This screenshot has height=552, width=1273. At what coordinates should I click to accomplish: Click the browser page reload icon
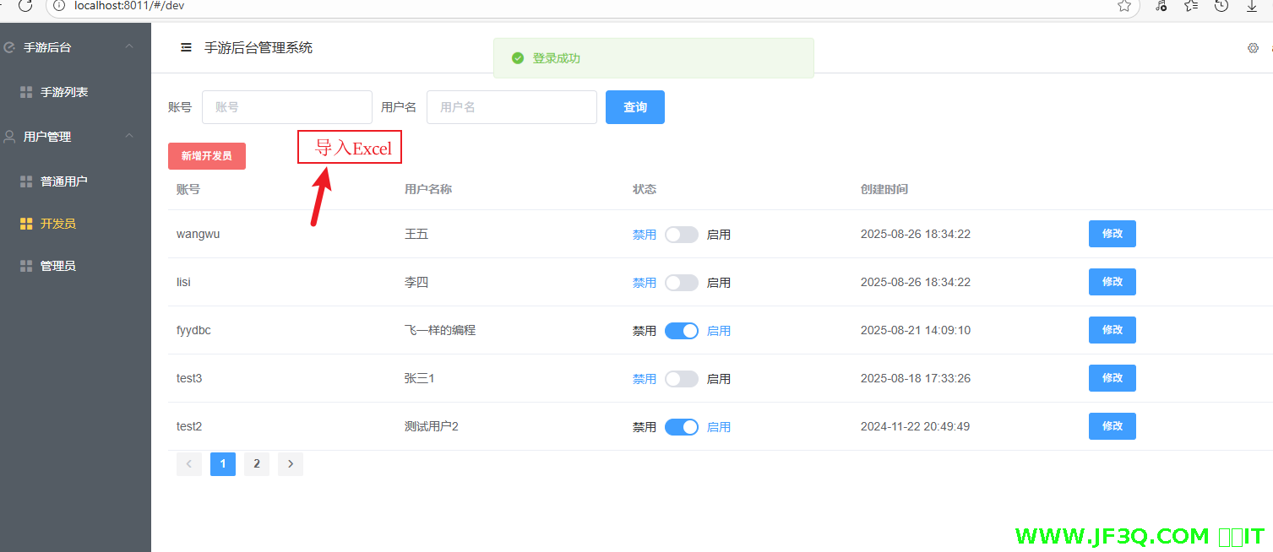click(x=25, y=6)
